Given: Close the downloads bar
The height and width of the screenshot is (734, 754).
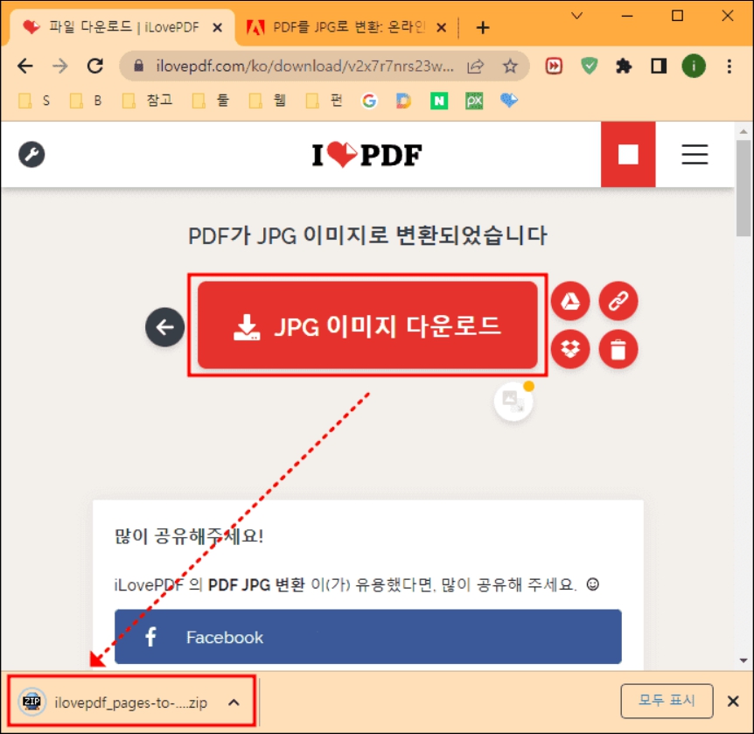Looking at the screenshot, I should [733, 702].
